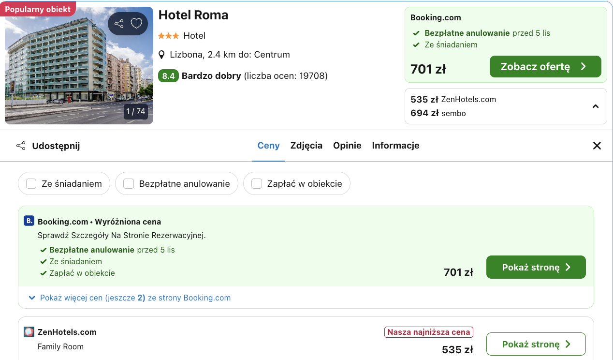Click the three-star rating icons
The width and height of the screenshot is (613, 360).
[x=168, y=35]
